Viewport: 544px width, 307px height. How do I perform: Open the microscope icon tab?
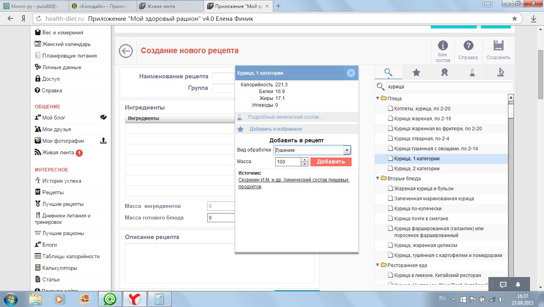tap(500, 72)
